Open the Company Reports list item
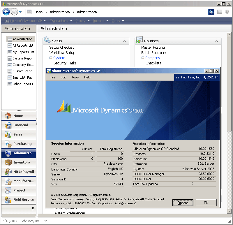 pyautogui.click(x=21, y=65)
